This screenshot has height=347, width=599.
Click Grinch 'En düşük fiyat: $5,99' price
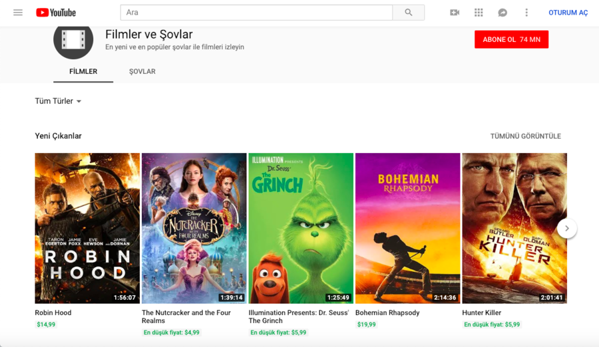pyautogui.click(x=278, y=332)
